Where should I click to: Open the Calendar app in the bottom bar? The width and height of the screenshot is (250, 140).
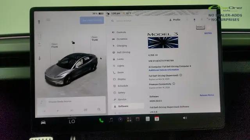click(157, 118)
